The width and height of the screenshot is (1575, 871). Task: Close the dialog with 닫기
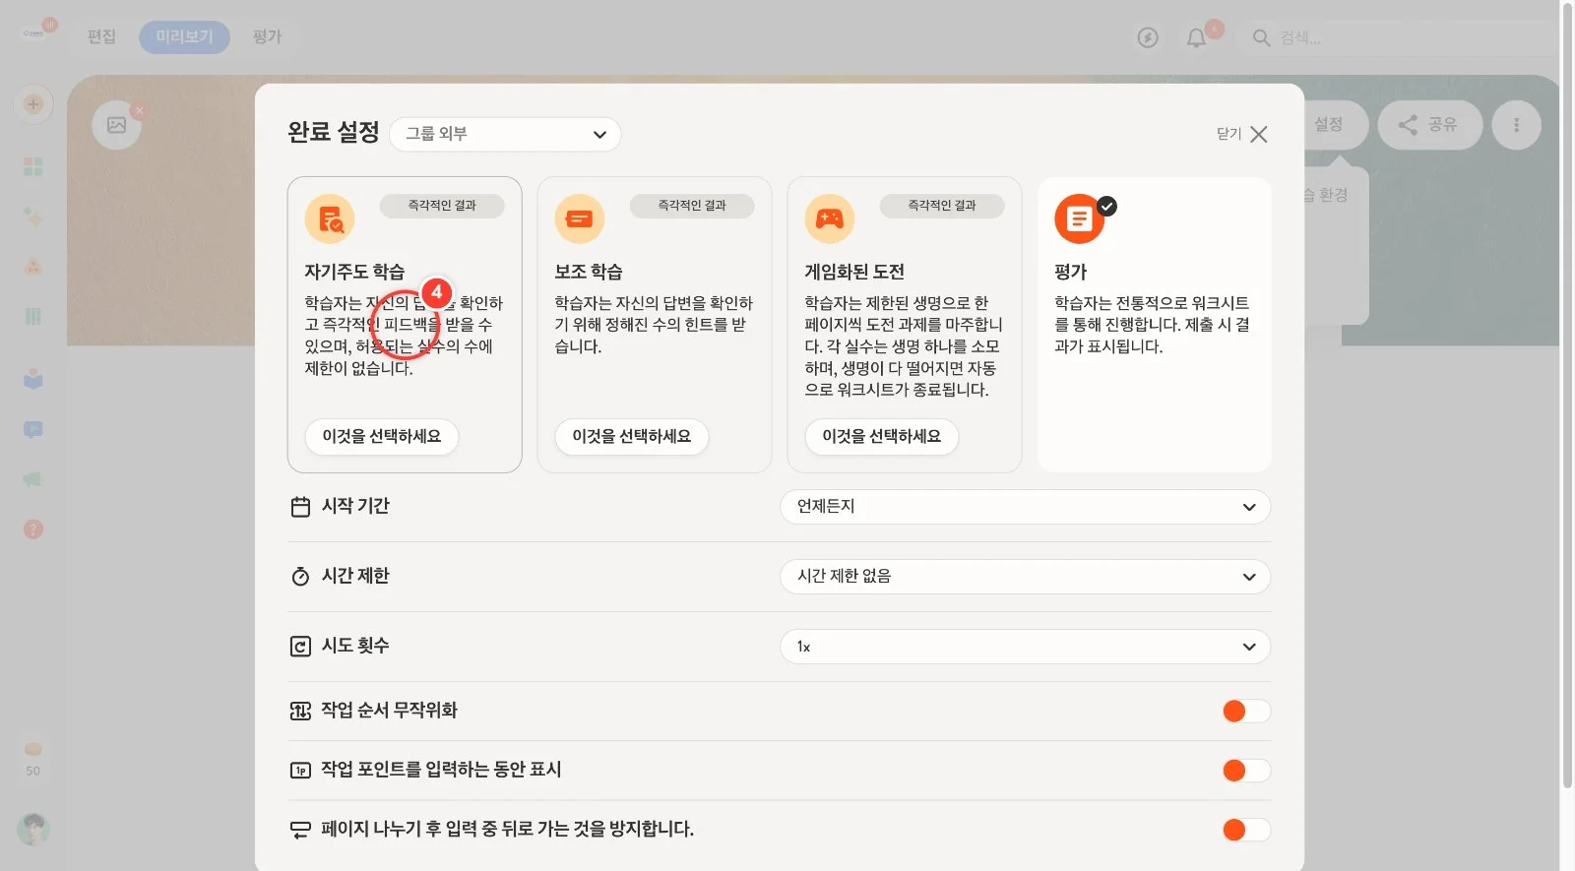coord(1242,135)
